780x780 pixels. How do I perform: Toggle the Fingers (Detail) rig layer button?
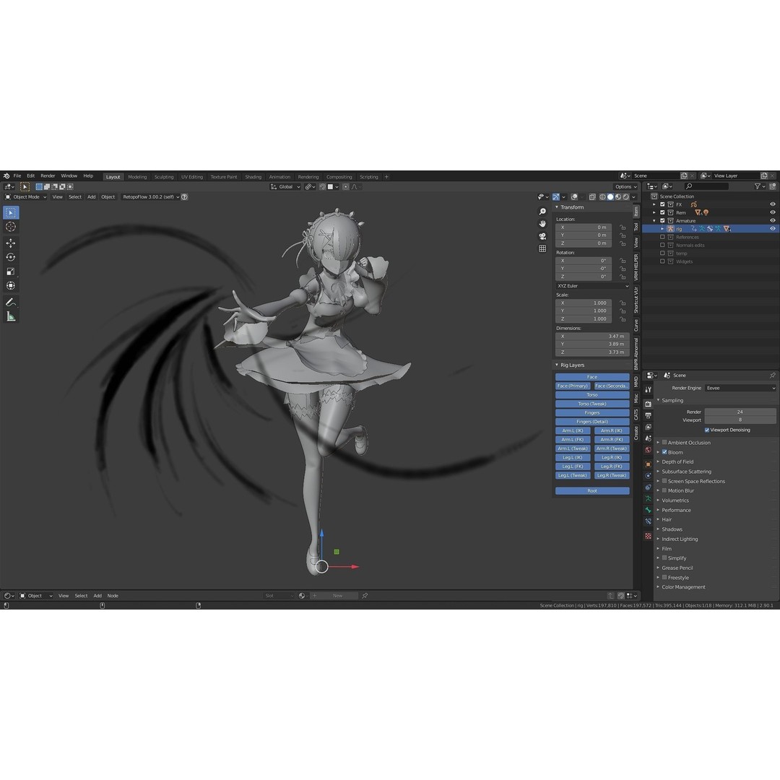tap(592, 422)
